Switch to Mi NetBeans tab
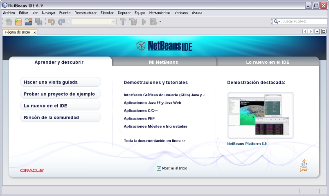329x196 pixels. (163, 62)
